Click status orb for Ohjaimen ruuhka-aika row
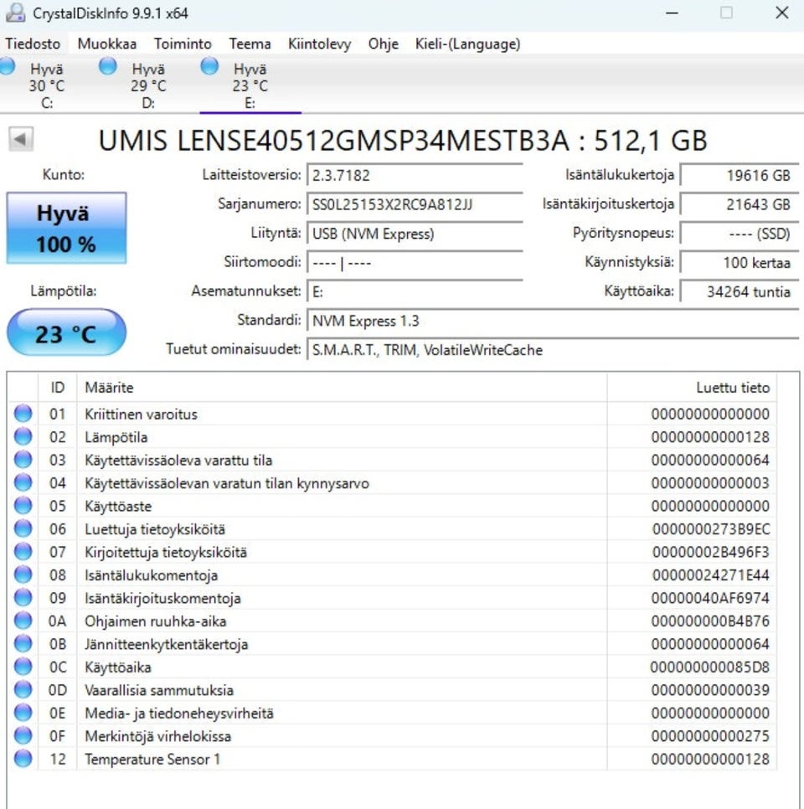The height and width of the screenshot is (809, 804). [x=23, y=621]
